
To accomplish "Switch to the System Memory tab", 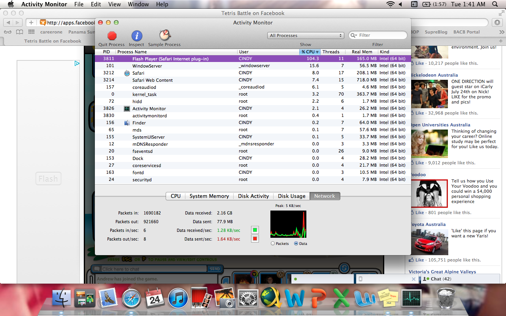I will tap(209, 196).
